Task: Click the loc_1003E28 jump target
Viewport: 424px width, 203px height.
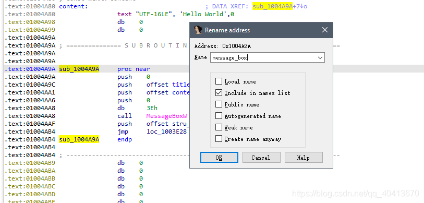Action: tap(166, 132)
